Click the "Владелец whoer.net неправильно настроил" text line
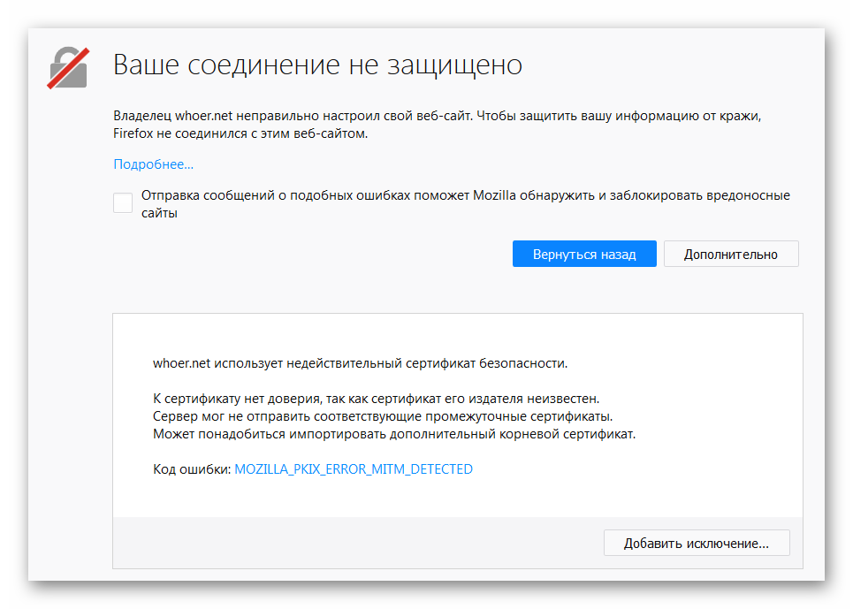 292,116
